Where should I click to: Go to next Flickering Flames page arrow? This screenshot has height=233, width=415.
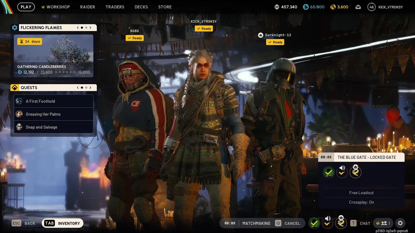90,28
